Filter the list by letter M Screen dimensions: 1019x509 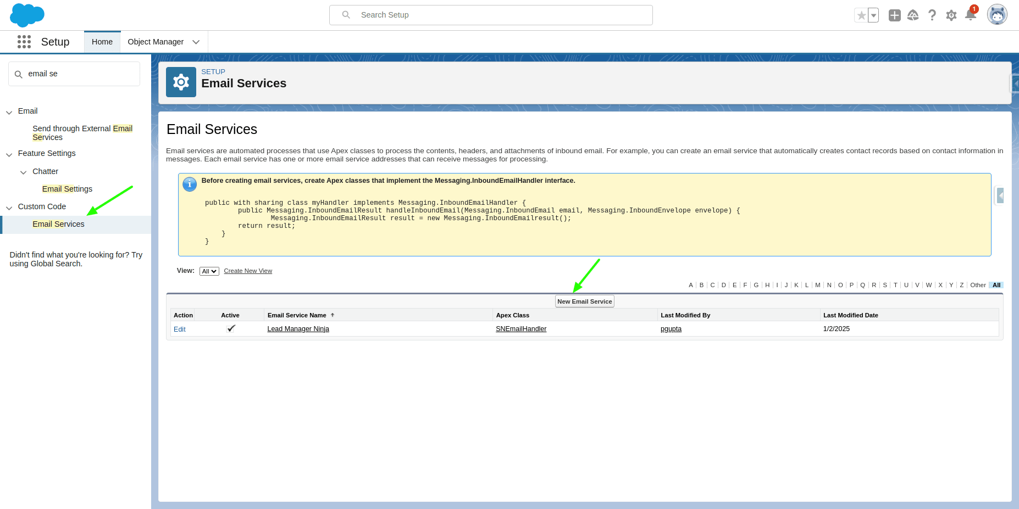[x=818, y=285]
